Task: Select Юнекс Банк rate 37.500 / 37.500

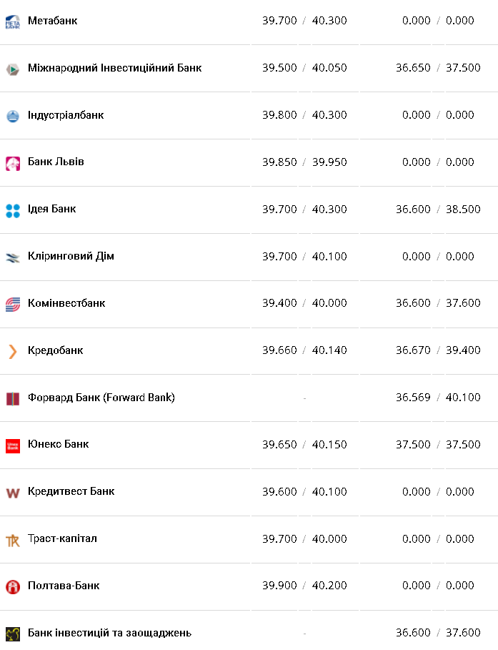Action: click(x=438, y=445)
